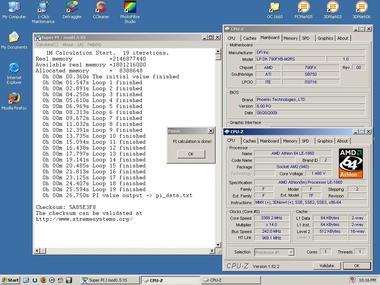Click Bus Speed 242.0 MHz value
The width and height of the screenshot is (380, 285).
(272, 231)
